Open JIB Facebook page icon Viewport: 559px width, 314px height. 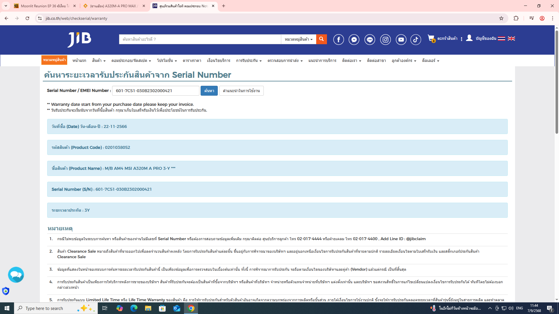[338, 40]
